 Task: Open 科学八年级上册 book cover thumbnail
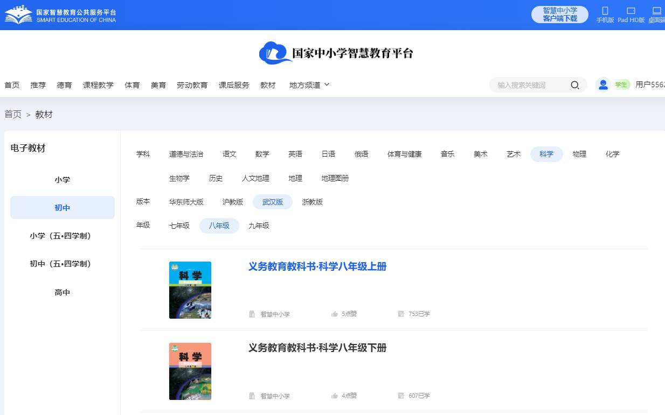pyautogui.click(x=190, y=290)
